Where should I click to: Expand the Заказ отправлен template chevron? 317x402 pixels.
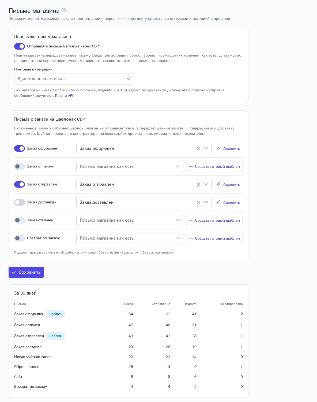tap(206, 184)
